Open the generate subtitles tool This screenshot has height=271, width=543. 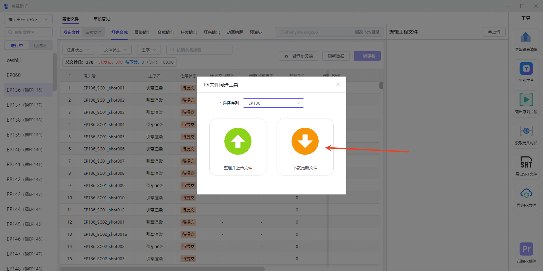[526, 69]
